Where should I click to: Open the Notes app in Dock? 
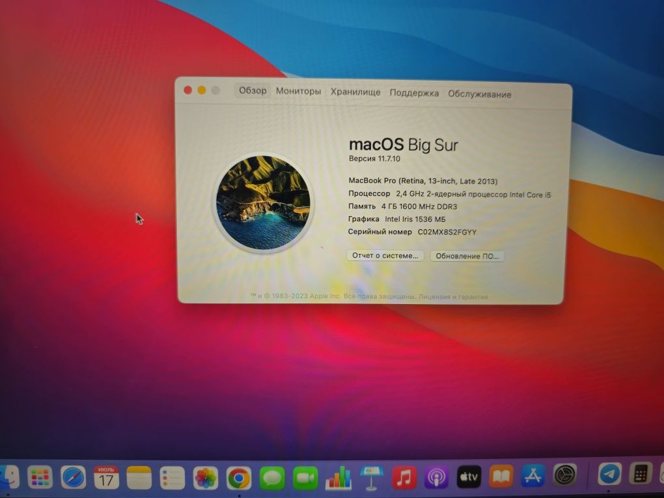click(x=139, y=478)
